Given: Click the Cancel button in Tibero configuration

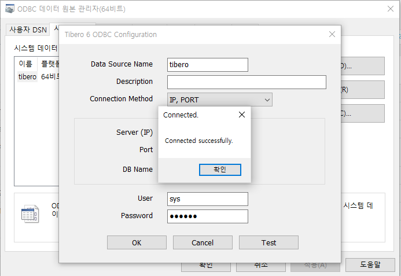Looking at the screenshot, I should pyautogui.click(x=203, y=242).
